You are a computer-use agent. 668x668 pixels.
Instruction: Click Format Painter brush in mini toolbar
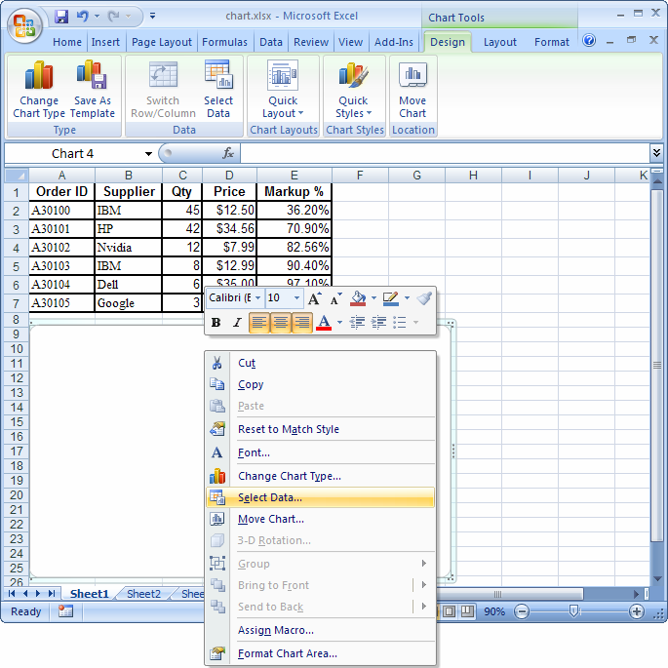(424, 298)
